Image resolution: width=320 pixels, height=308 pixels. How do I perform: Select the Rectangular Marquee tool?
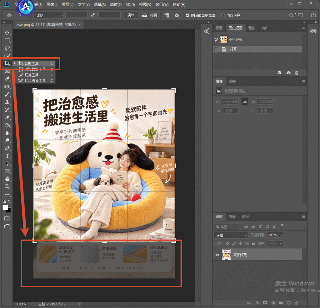(x=7, y=40)
